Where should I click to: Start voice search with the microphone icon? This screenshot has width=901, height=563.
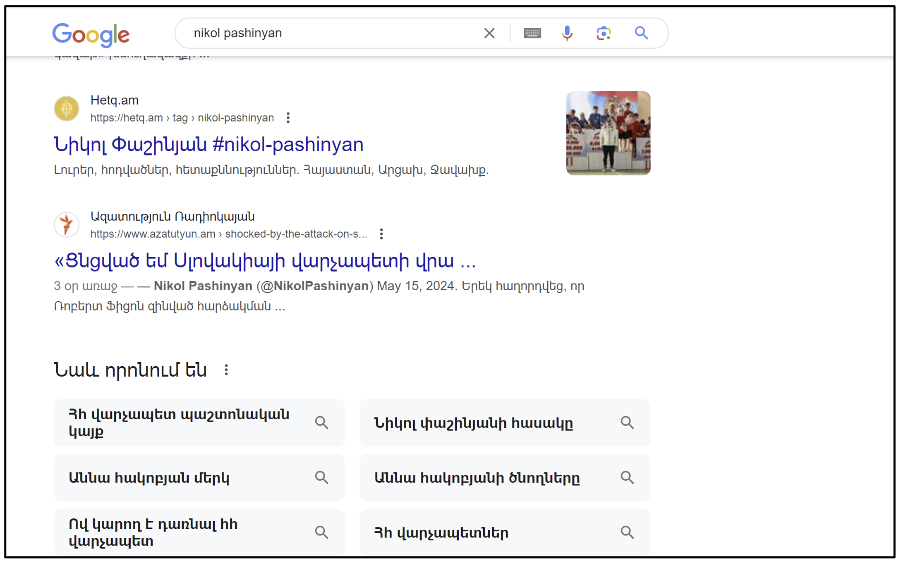[567, 33]
